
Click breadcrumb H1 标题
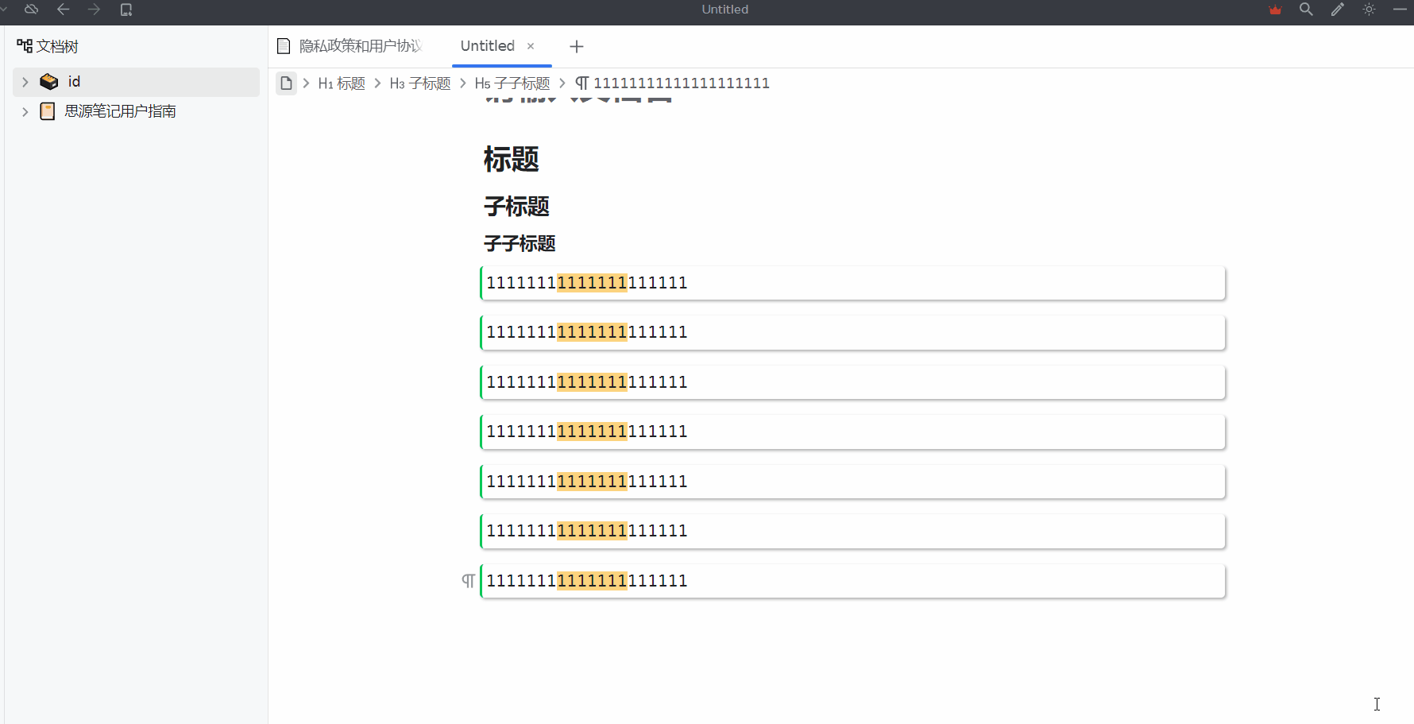[342, 83]
